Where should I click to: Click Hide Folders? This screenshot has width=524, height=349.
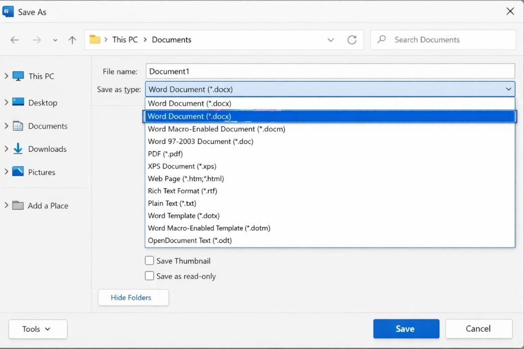(133, 297)
